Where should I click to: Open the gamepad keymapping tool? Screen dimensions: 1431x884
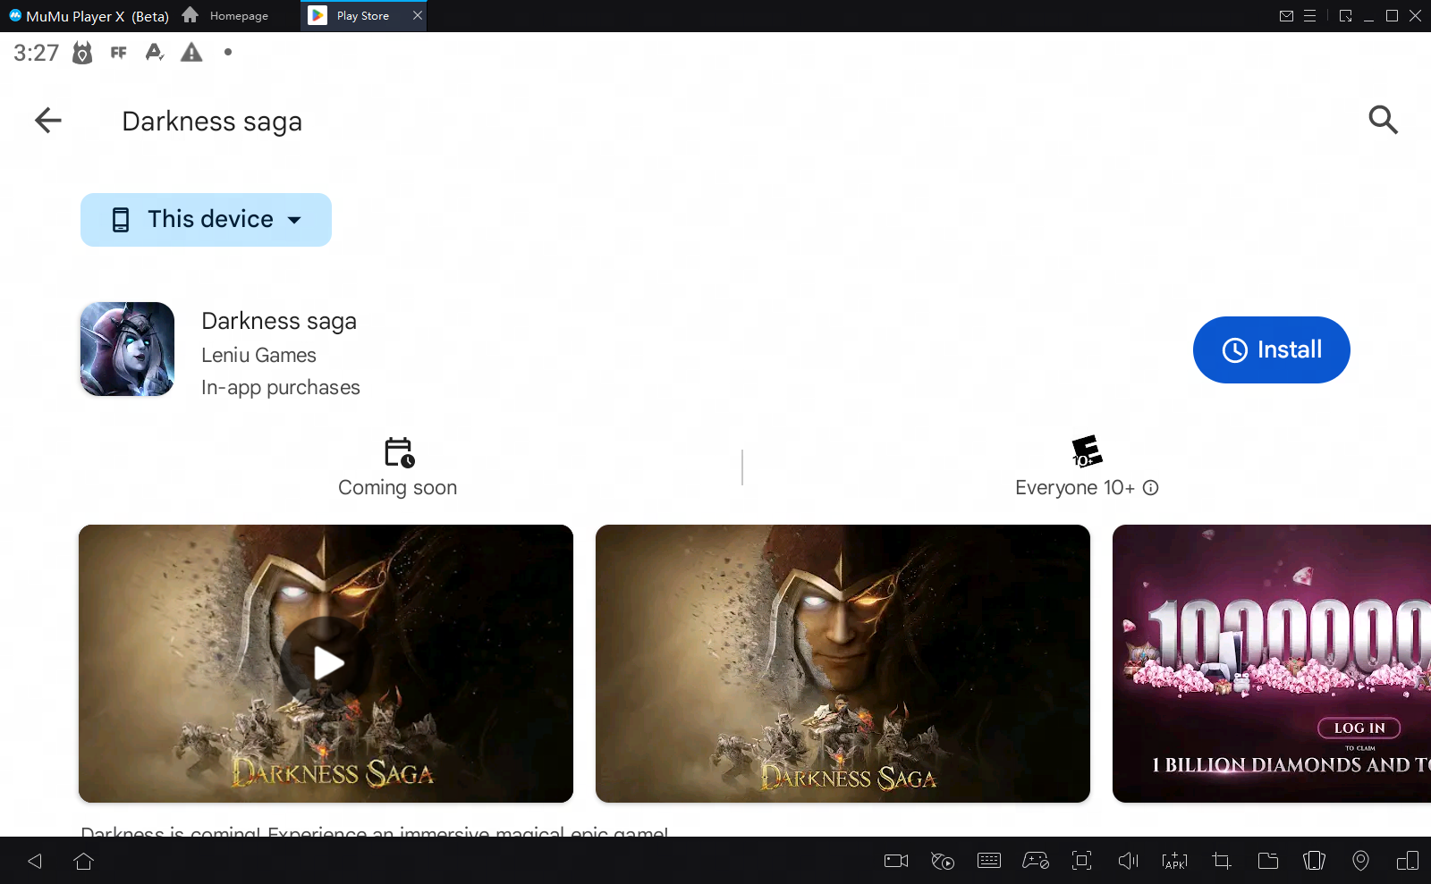[x=1036, y=861]
